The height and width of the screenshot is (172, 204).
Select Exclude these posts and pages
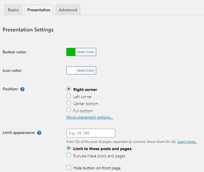[x=69, y=155]
